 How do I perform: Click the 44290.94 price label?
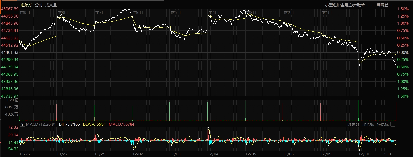point(10,59)
